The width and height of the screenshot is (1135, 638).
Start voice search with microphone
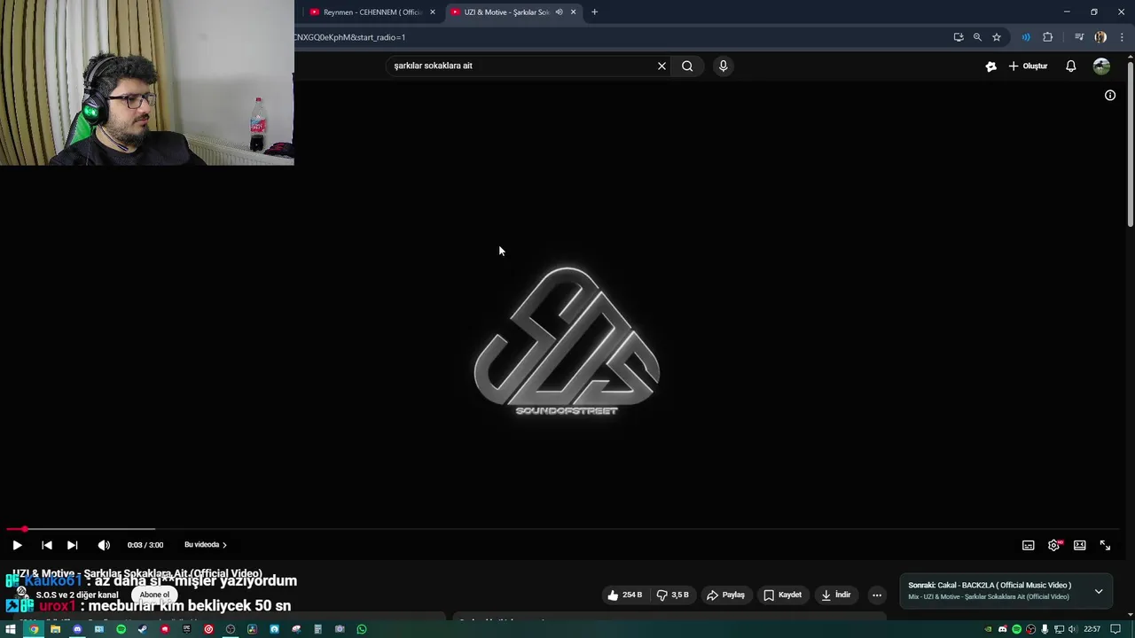coord(724,66)
